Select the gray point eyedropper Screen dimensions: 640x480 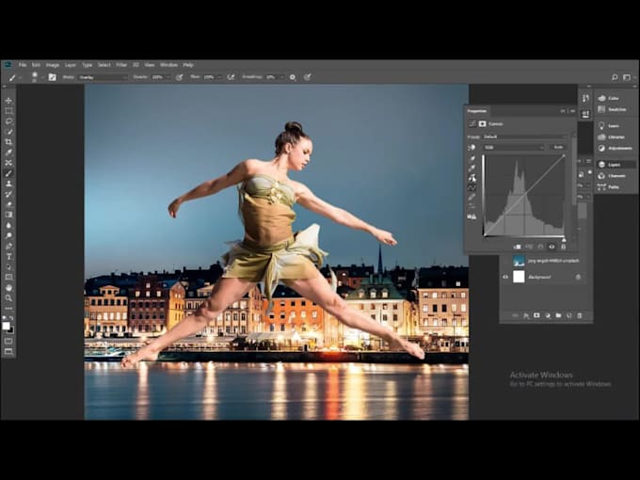click(472, 168)
